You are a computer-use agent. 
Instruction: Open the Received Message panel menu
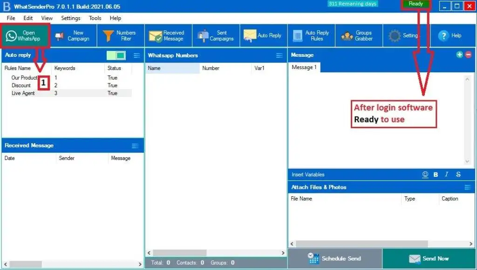coord(135,146)
